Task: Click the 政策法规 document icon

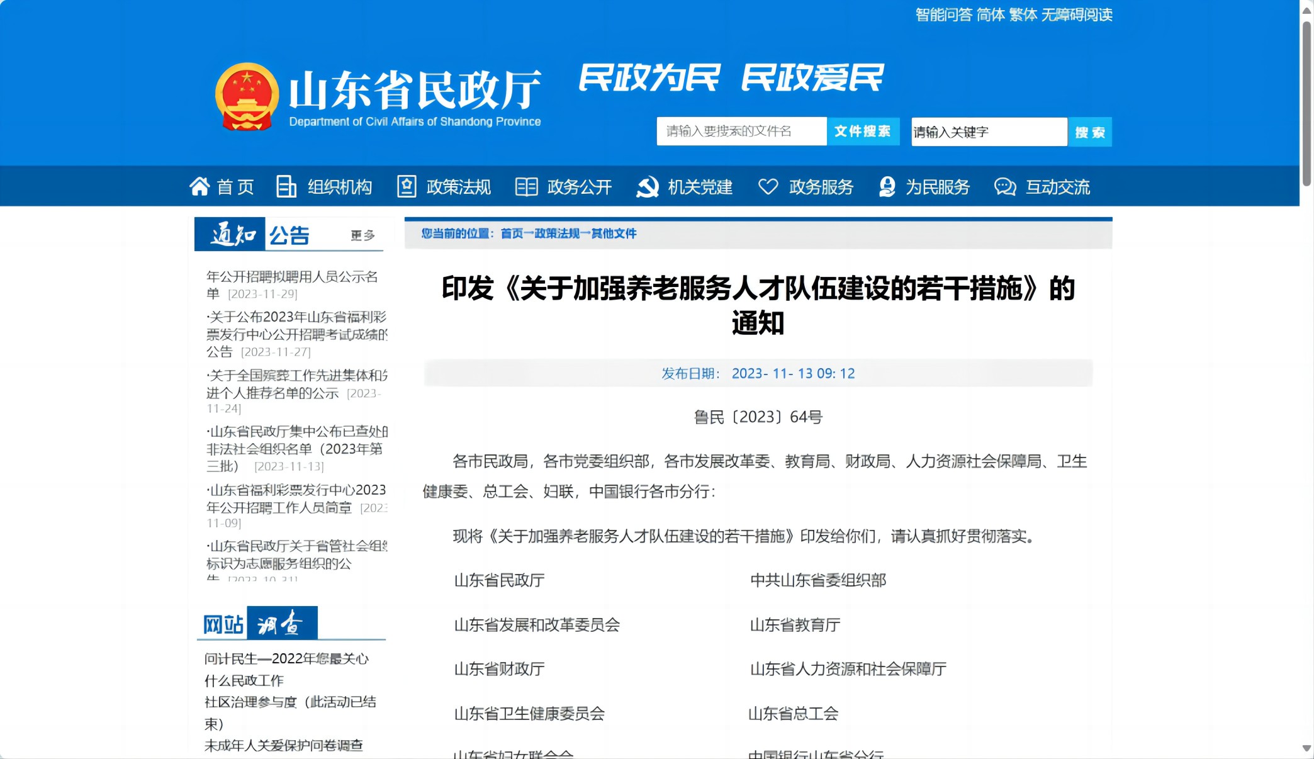Action: [407, 187]
